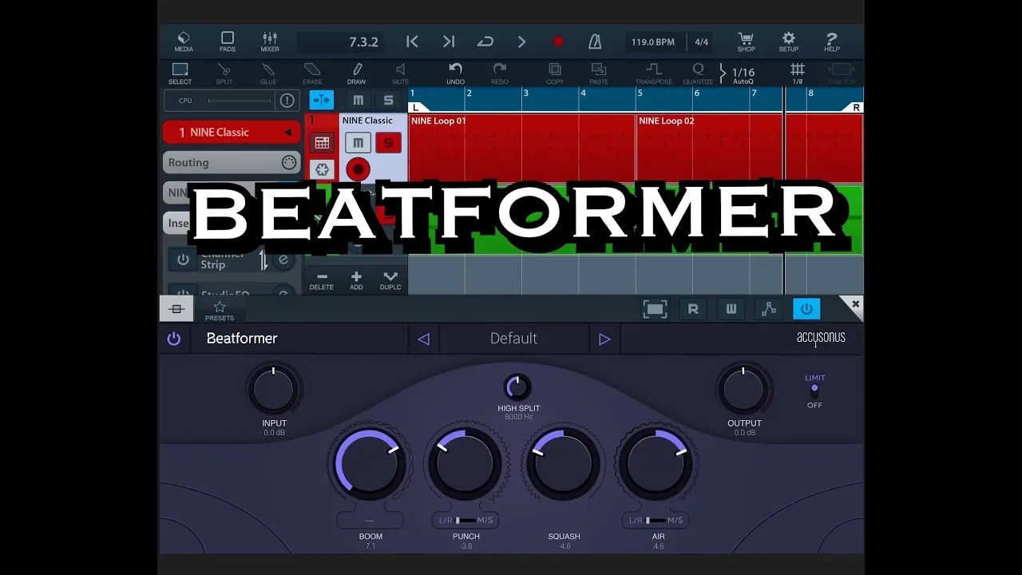
Task: Copy the selected event
Action: coord(555,73)
